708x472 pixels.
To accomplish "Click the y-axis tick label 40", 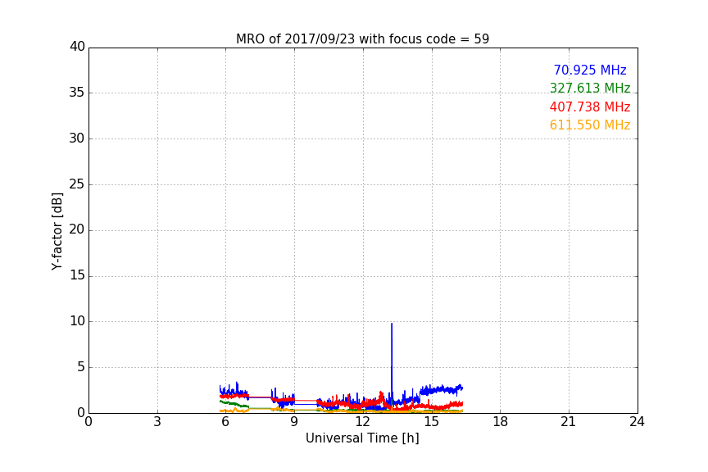I will (77, 47).
